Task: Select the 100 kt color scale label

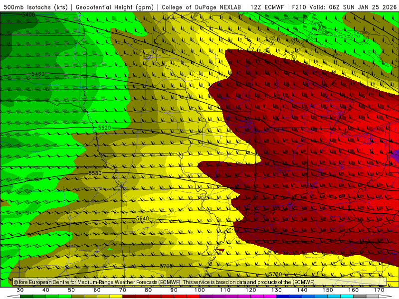Action: (x=200, y=290)
